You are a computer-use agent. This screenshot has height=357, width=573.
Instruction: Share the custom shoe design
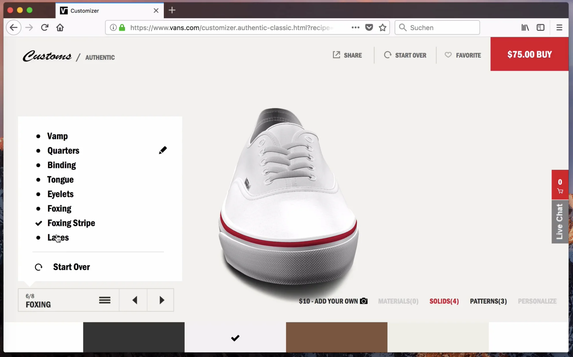[347, 55]
